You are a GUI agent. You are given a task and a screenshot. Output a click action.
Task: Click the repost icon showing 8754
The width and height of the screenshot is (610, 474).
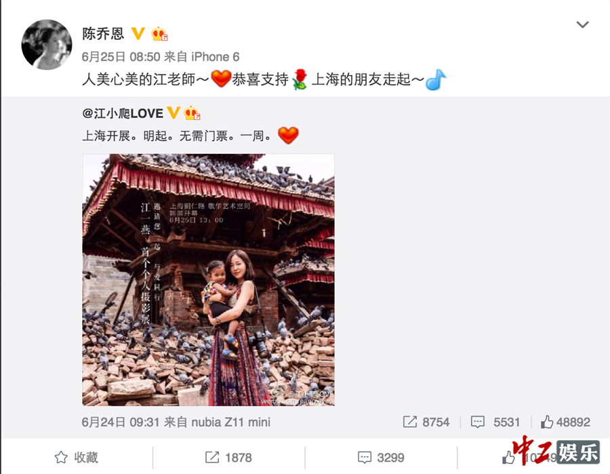coord(409,422)
